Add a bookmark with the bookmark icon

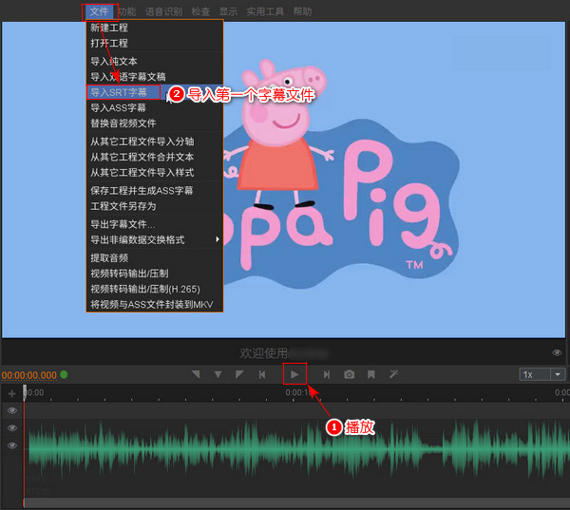pos(371,374)
